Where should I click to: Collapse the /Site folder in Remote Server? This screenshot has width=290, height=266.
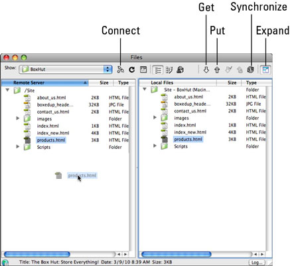tap(8, 90)
